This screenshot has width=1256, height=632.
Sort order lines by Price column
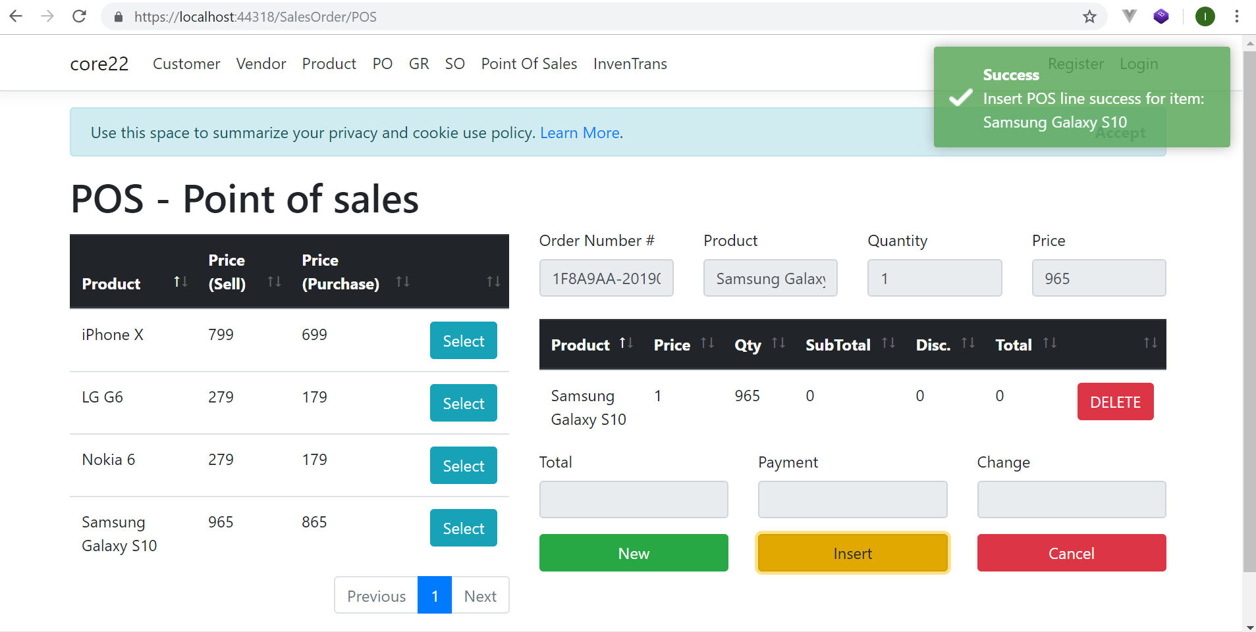point(682,345)
